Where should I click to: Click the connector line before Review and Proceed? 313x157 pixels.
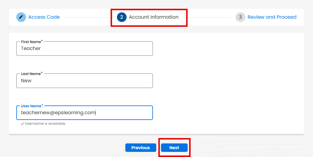211,17
